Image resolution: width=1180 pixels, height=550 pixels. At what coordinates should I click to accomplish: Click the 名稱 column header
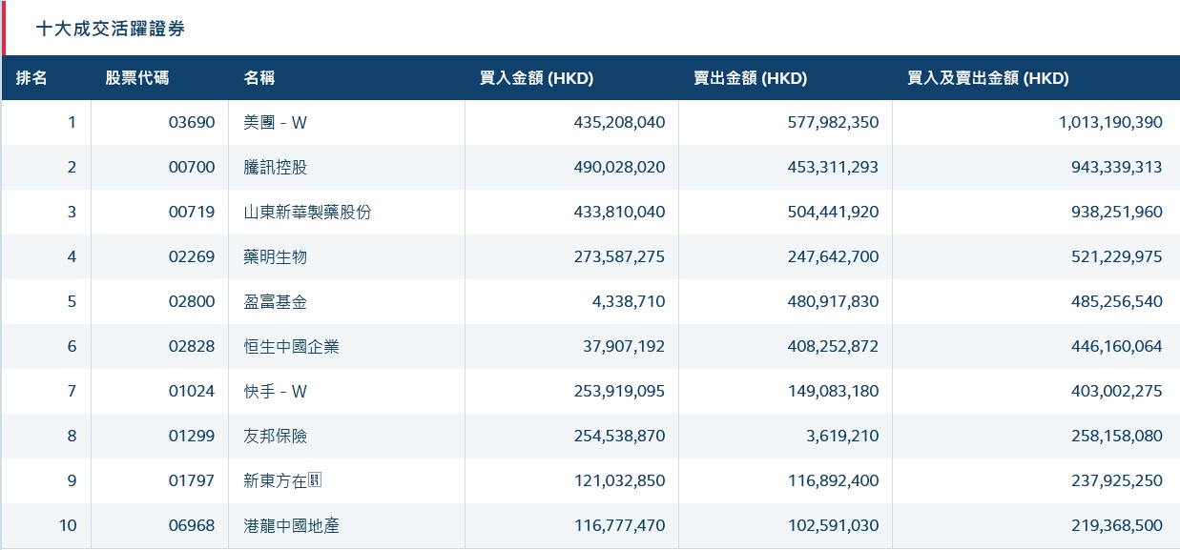(x=259, y=78)
